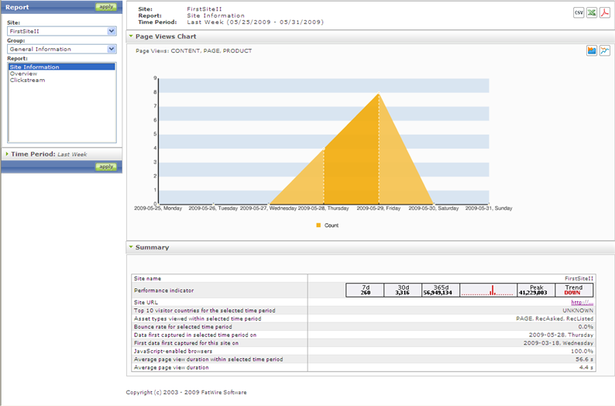Select Site Information report
Image resolution: width=615 pixels, height=406 pixels.
(x=62, y=67)
